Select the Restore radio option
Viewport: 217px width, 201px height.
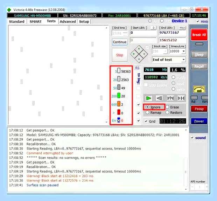[167, 112]
